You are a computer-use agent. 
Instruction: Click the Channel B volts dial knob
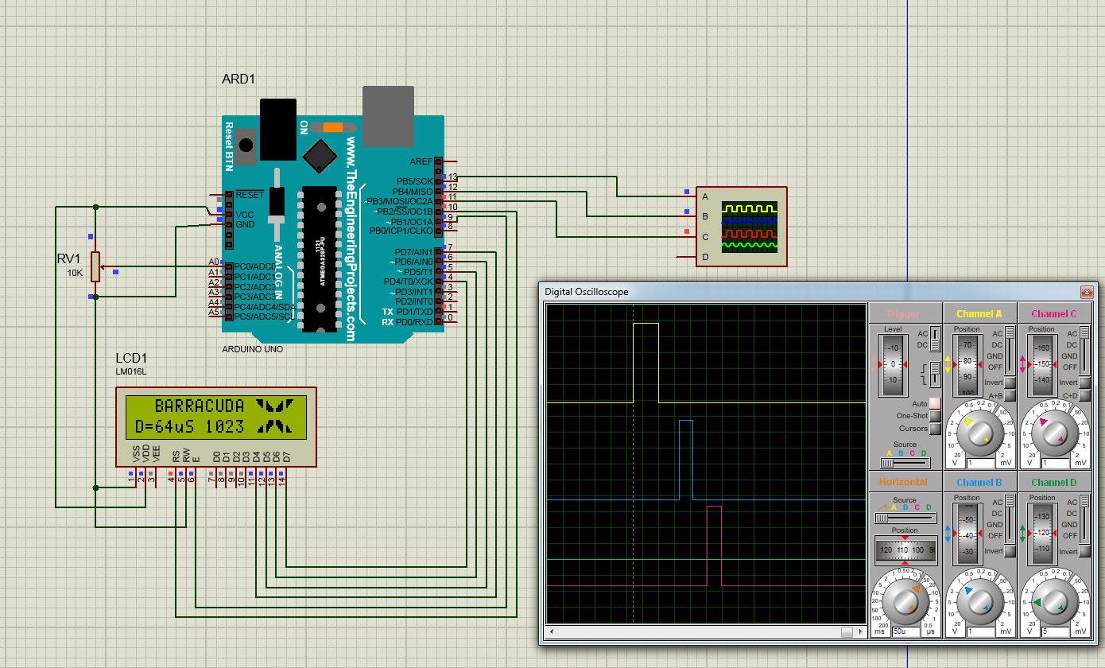click(979, 600)
